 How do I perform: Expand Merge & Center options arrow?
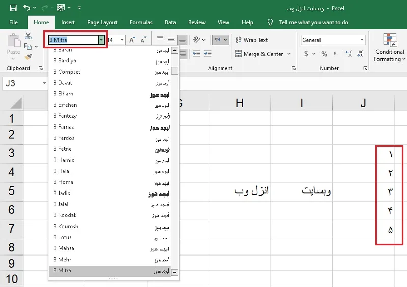[289, 54]
